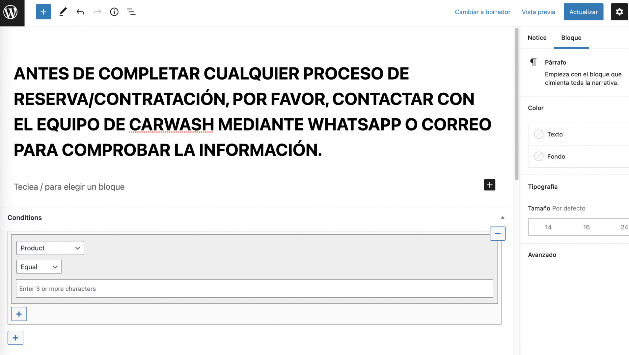Select font size 16

tap(586, 227)
